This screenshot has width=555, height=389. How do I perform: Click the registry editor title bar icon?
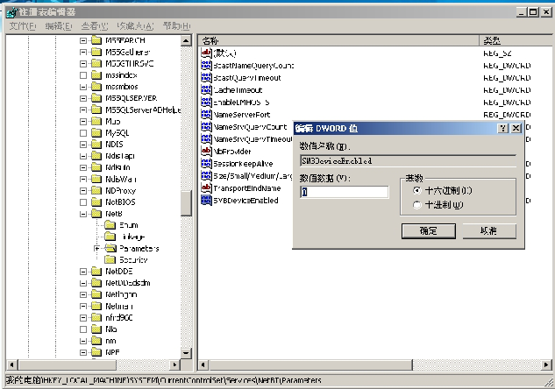click(x=11, y=12)
